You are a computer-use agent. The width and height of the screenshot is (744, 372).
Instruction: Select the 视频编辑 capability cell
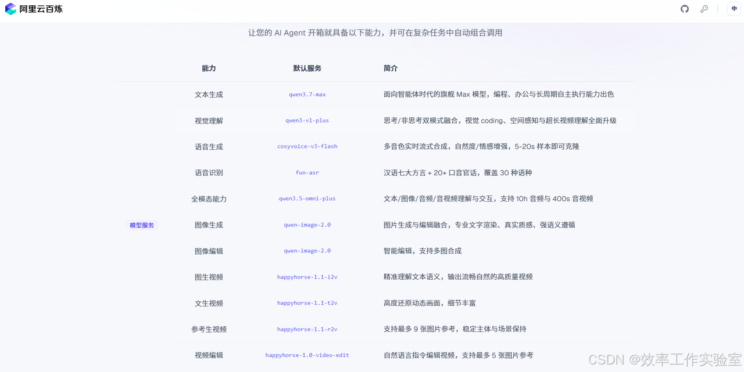click(x=209, y=355)
